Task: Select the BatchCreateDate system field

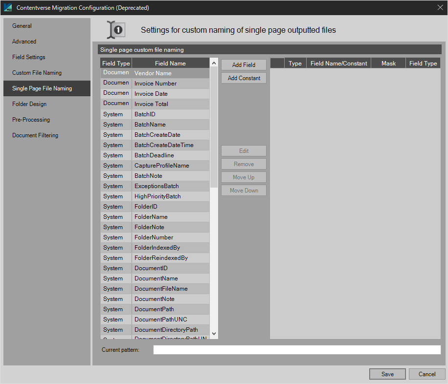Action: click(155, 135)
